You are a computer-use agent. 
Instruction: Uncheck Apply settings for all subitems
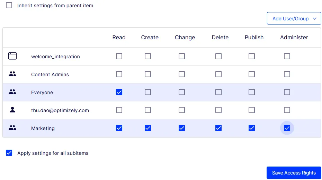[9, 153]
